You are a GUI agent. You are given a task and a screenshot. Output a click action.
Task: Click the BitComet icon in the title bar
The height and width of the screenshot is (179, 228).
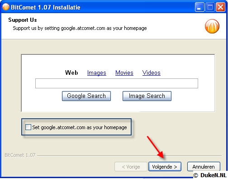[x=6, y=7]
